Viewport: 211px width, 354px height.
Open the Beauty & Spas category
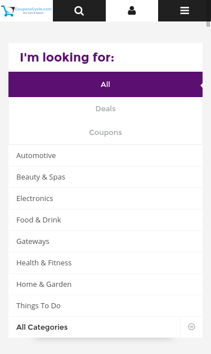click(x=105, y=177)
